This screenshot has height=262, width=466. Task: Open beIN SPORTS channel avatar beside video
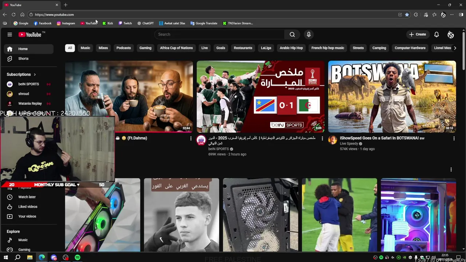pos(201,140)
